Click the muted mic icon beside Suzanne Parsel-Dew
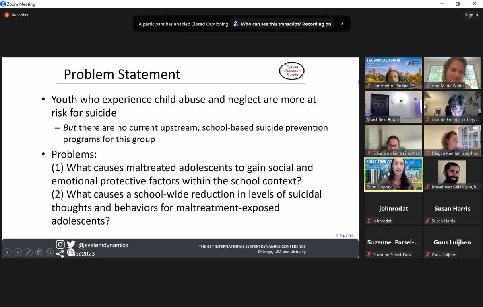 point(369,254)
